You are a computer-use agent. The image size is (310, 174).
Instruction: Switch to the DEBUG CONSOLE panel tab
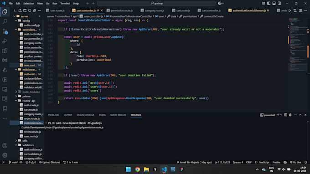pos(85,115)
